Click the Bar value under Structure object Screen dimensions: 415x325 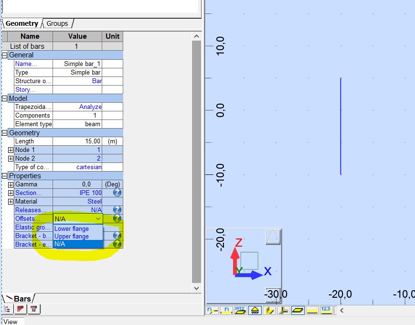(97, 81)
